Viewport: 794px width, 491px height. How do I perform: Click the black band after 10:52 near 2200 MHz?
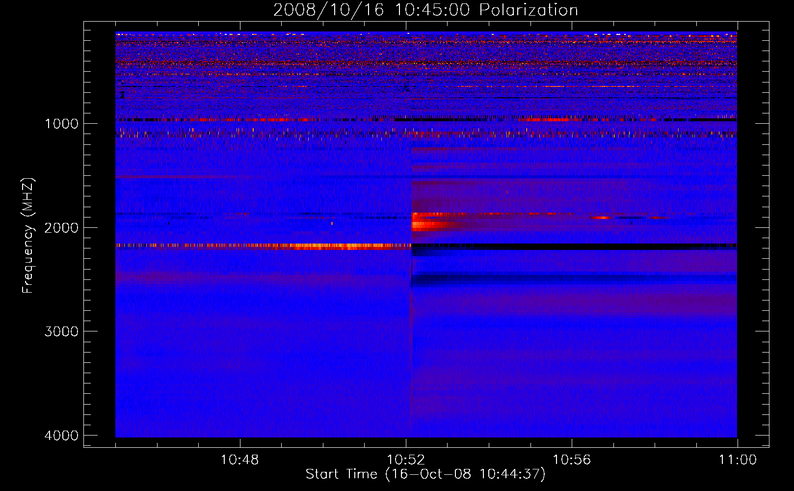pyautogui.click(x=574, y=246)
